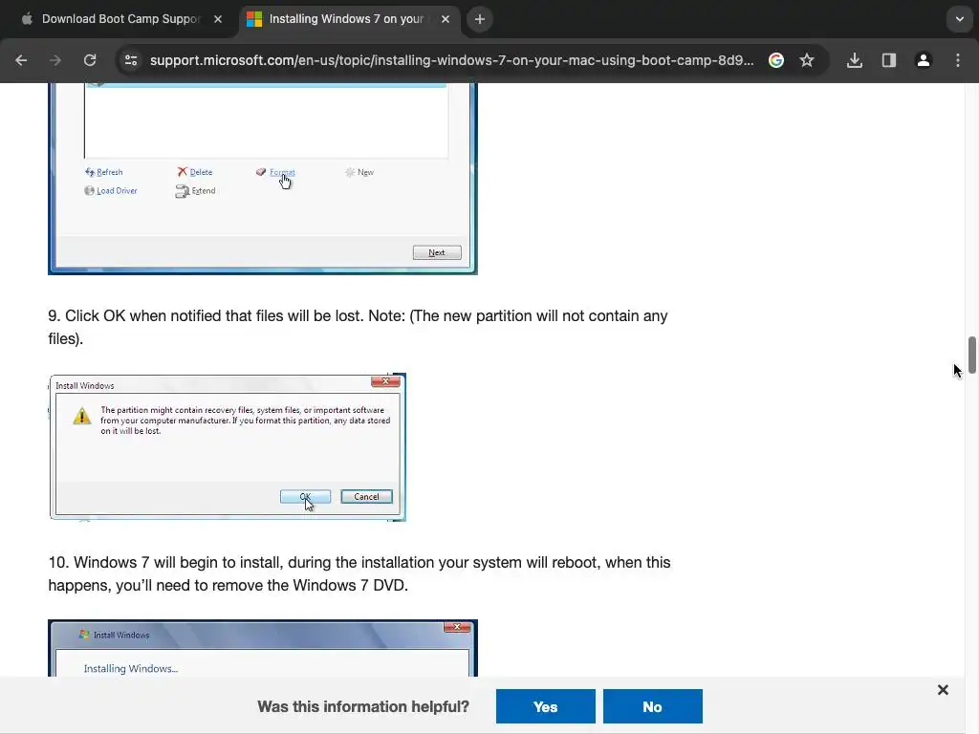Click the 'Was this information helpful?' text
Image resolution: width=979 pixels, height=734 pixels.
coord(362,706)
